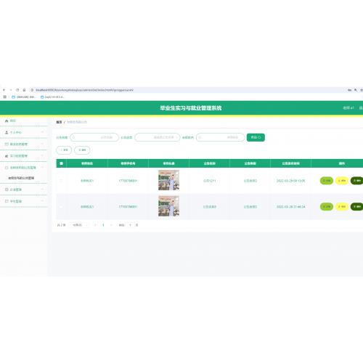
Task: Open the announcement type dropdown filter
Action: click(158, 137)
